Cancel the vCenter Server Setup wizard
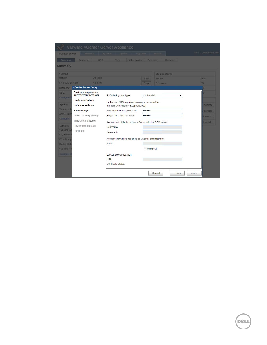 click(156, 173)
